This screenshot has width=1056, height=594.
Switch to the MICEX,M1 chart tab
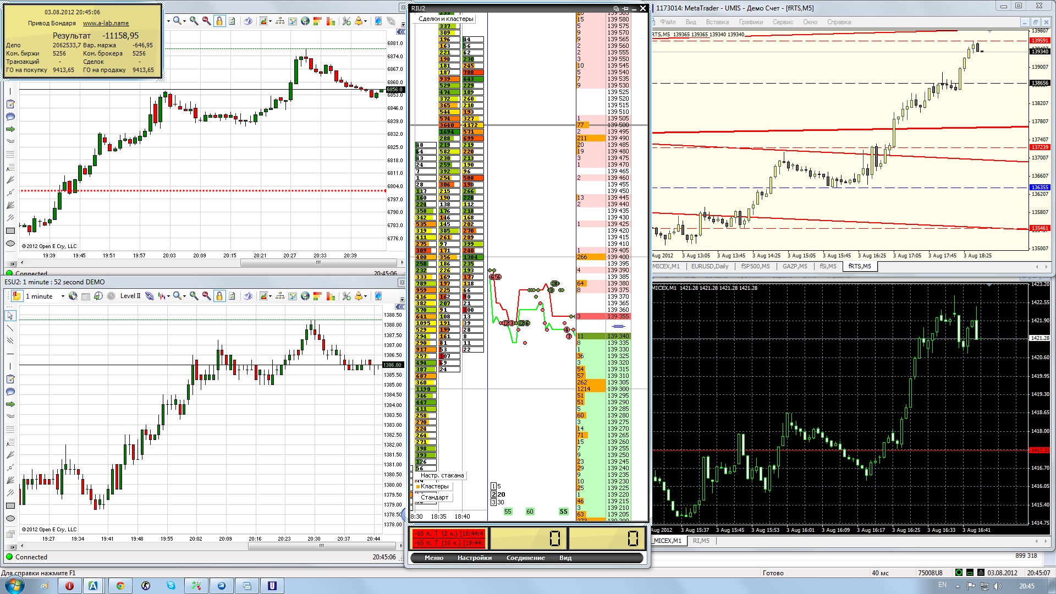[x=666, y=266]
